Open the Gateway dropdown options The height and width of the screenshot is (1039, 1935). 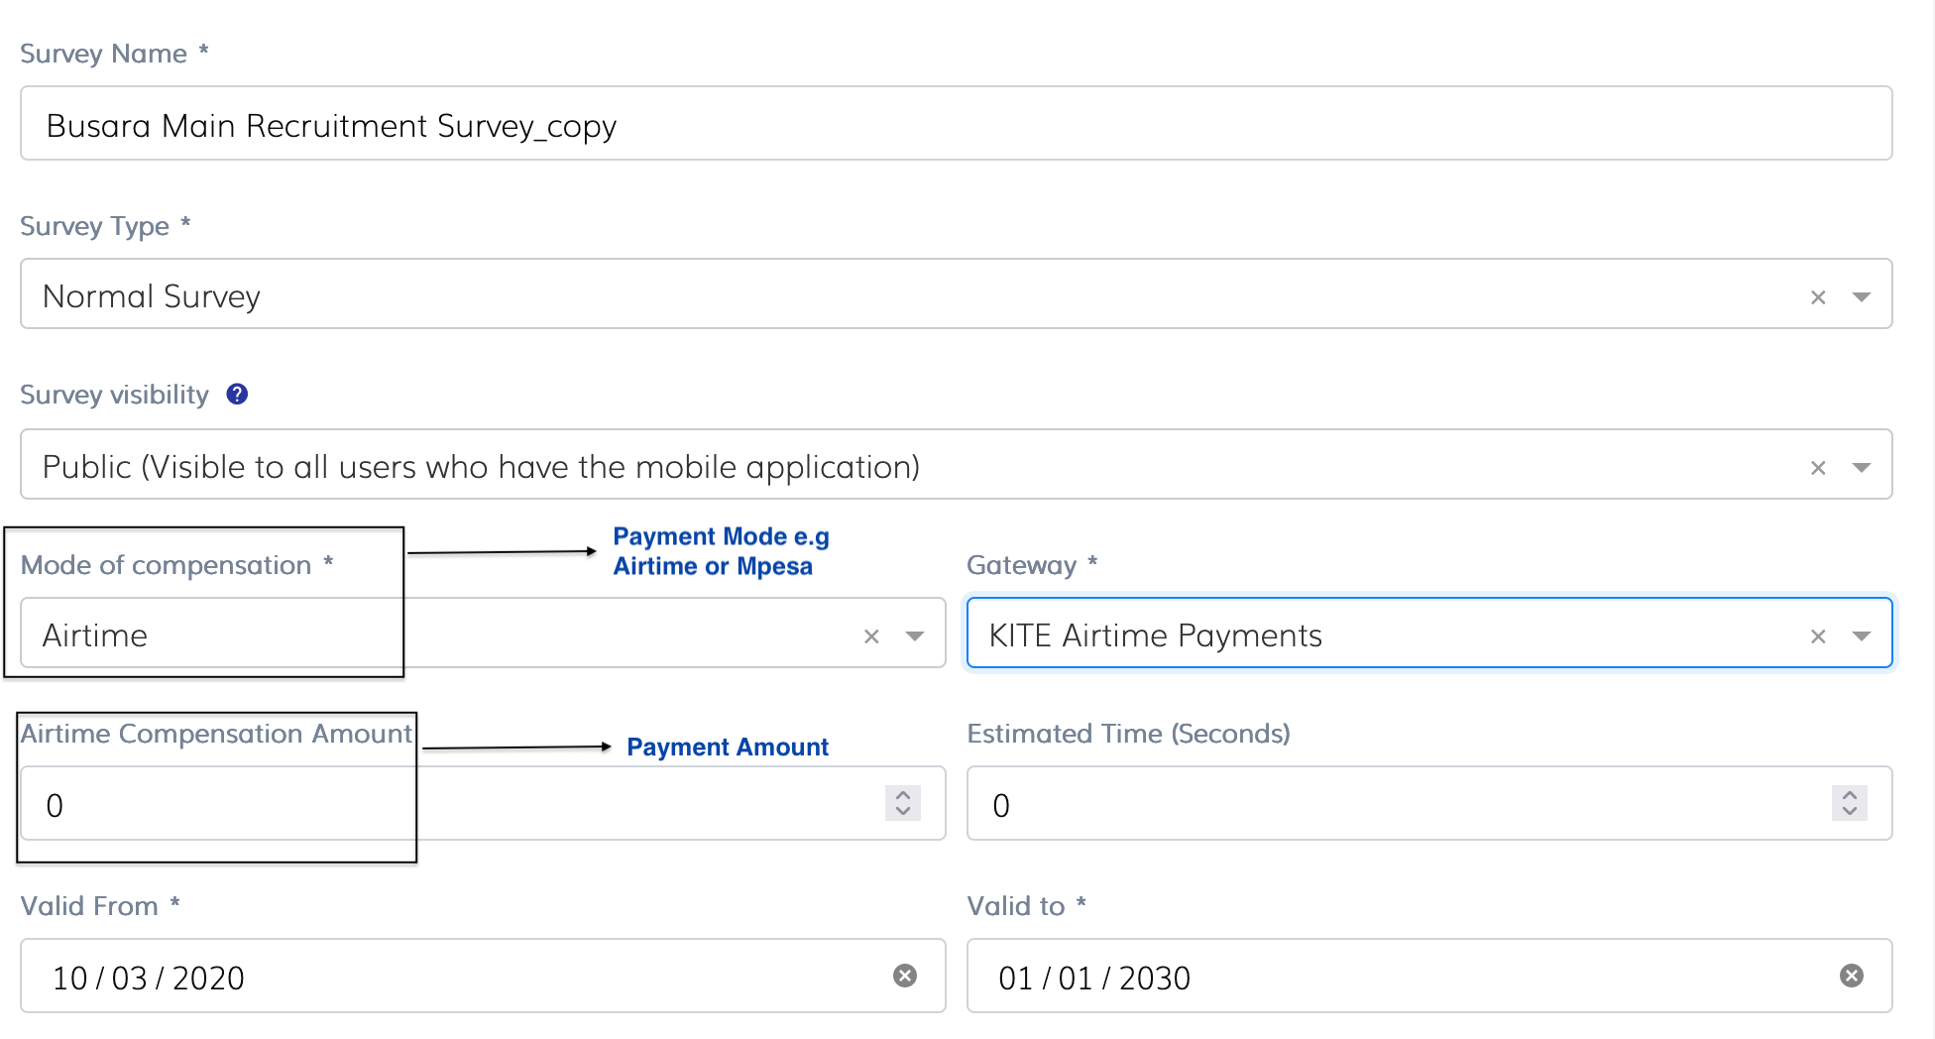tap(1862, 635)
